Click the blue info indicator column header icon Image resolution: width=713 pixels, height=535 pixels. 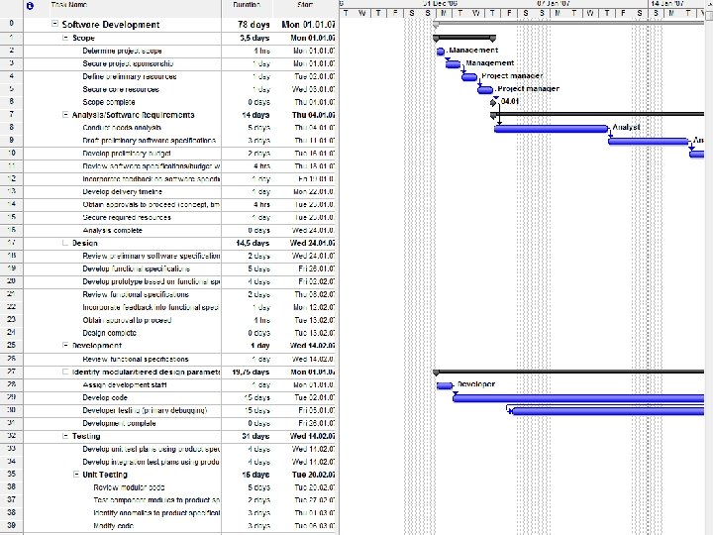click(30, 6)
